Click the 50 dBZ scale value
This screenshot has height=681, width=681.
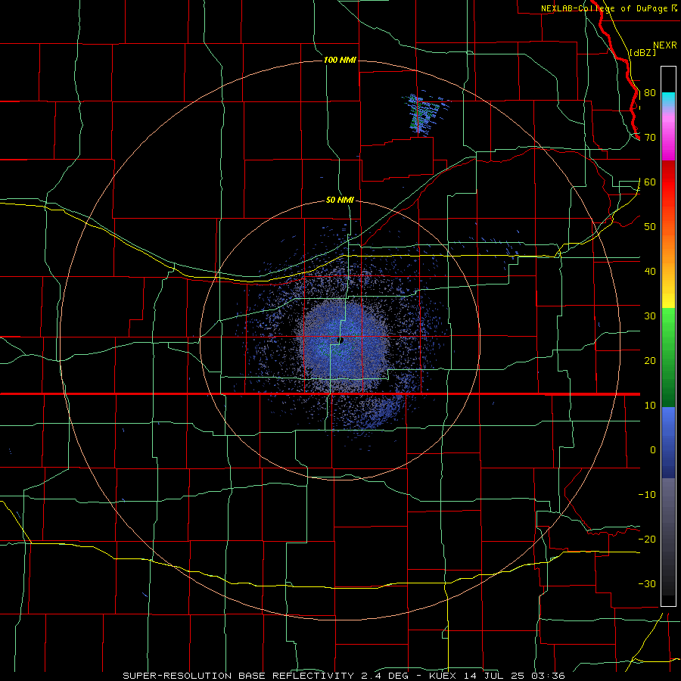click(x=650, y=227)
